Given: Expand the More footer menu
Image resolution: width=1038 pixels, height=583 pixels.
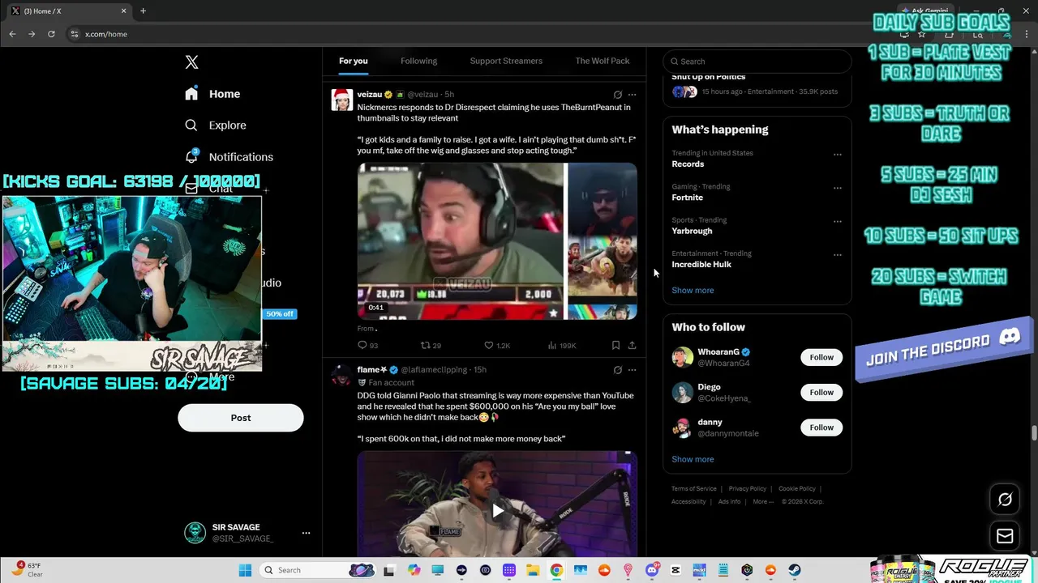Looking at the screenshot, I should (x=762, y=502).
